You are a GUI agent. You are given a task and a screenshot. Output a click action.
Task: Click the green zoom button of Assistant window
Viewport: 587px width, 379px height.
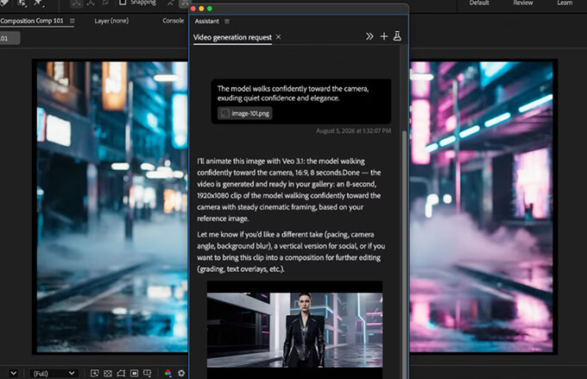210,9
